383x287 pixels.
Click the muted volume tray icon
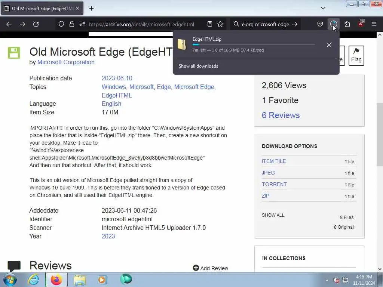[x=336, y=280]
